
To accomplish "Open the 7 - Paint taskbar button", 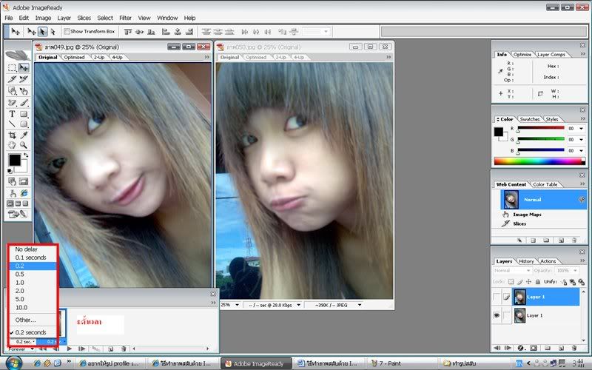I will coord(403,363).
